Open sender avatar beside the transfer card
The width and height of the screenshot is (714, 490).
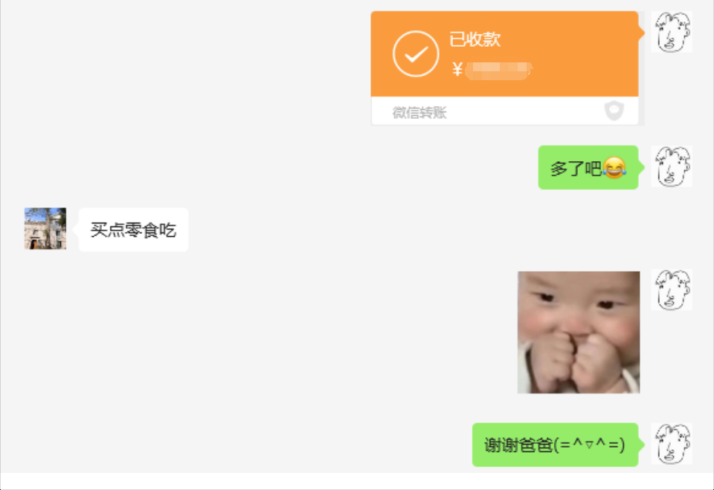coord(672,32)
